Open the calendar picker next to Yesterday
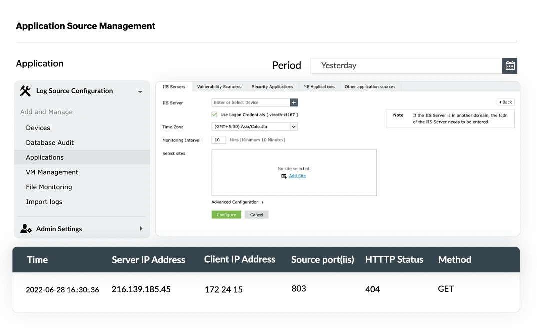 coord(509,65)
